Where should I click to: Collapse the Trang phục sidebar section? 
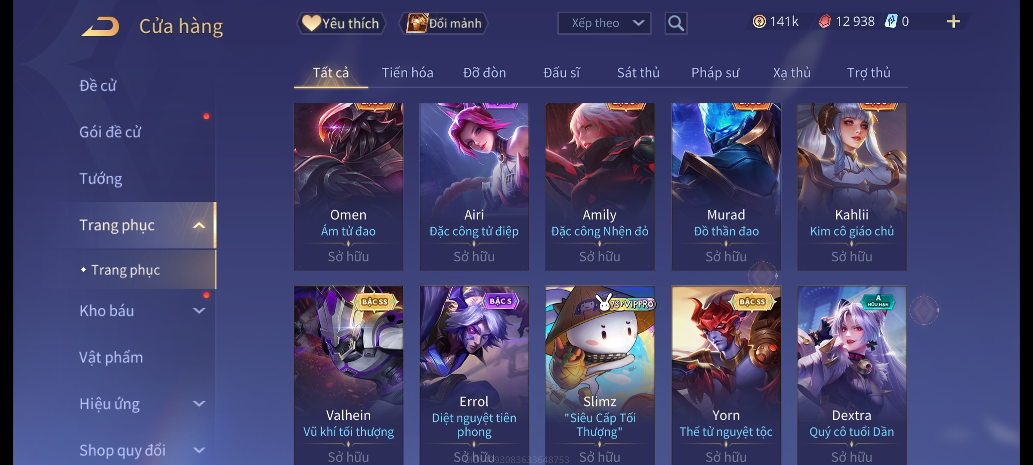coord(199,225)
